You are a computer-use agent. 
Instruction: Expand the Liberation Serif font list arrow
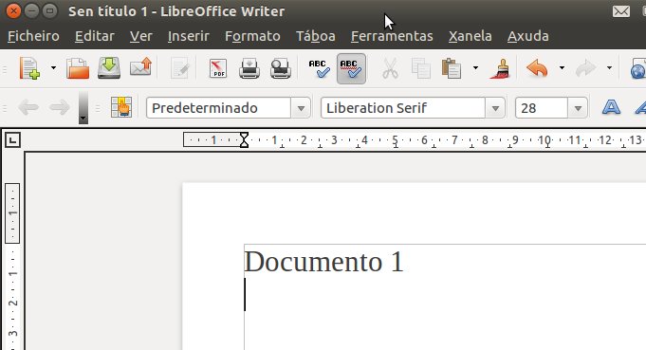point(495,109)
